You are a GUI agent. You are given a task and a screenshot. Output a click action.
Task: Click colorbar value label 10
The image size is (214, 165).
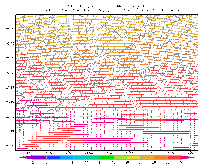[73, 162]
